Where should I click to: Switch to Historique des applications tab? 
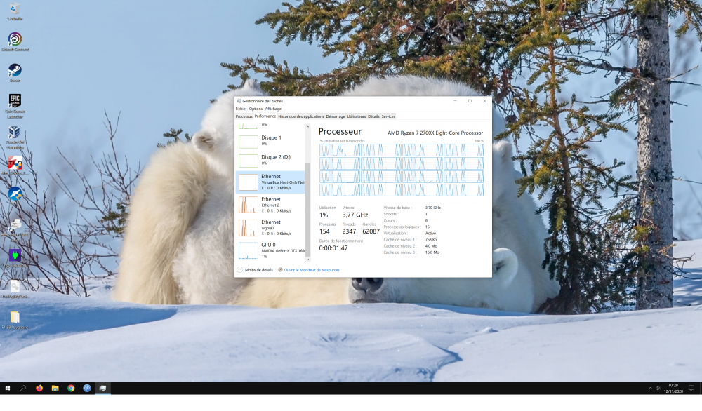(x=301, y=116)
